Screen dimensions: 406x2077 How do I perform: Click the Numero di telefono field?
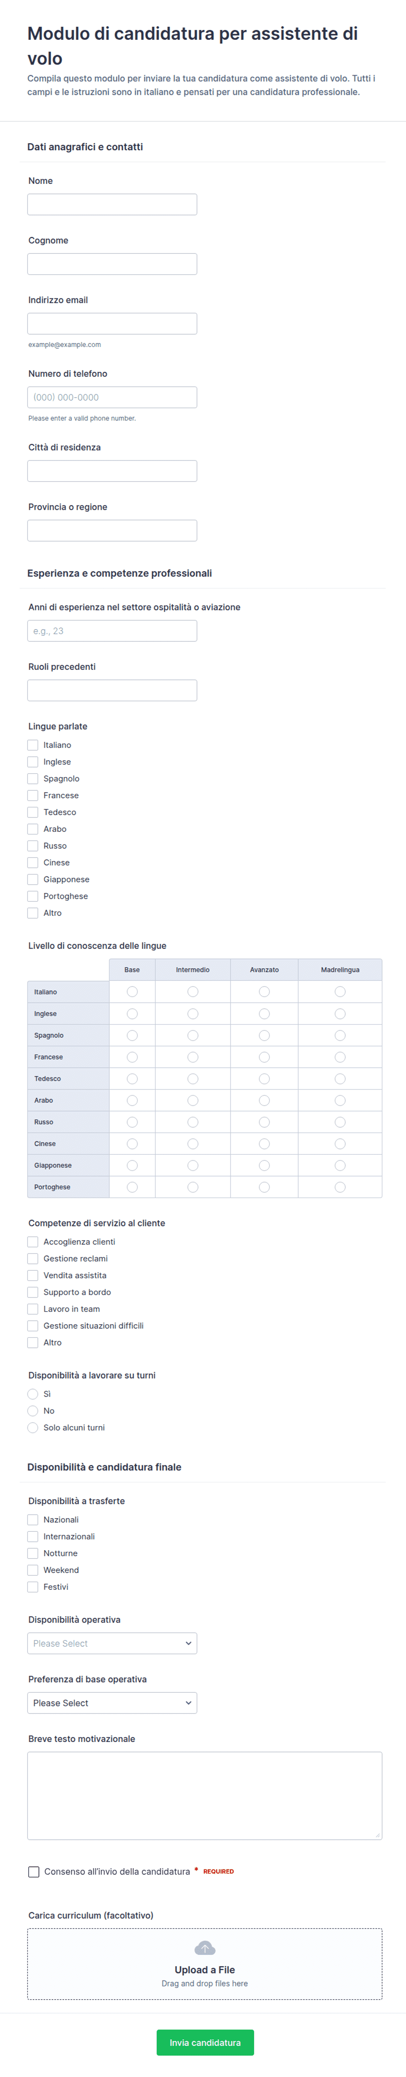(x=112, y=397)
